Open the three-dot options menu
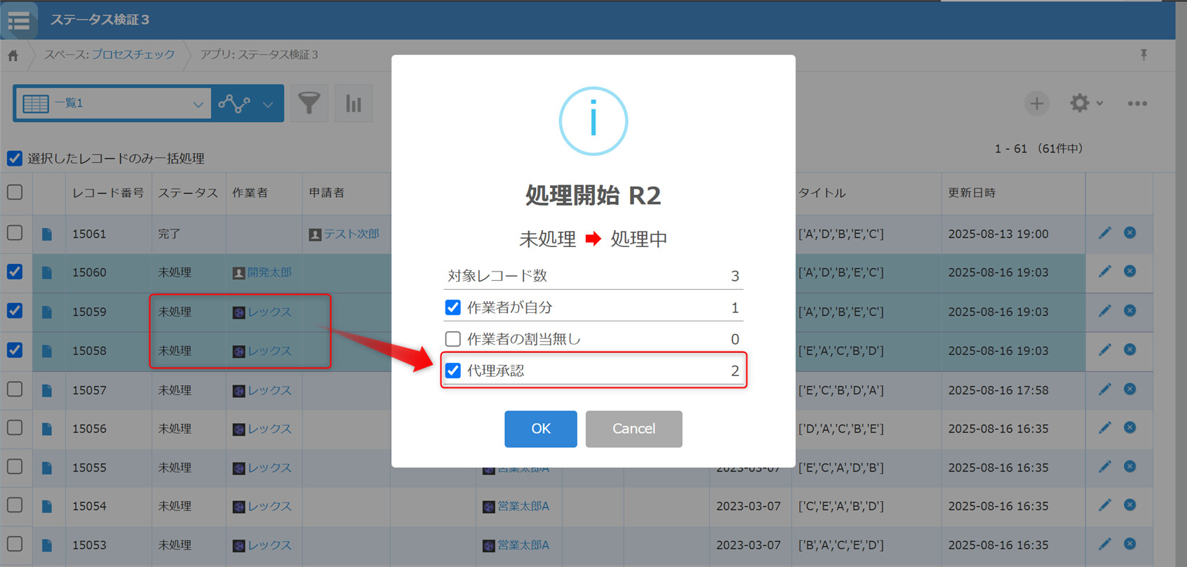The image size is (1187, 567). [x=1137, y=104]
